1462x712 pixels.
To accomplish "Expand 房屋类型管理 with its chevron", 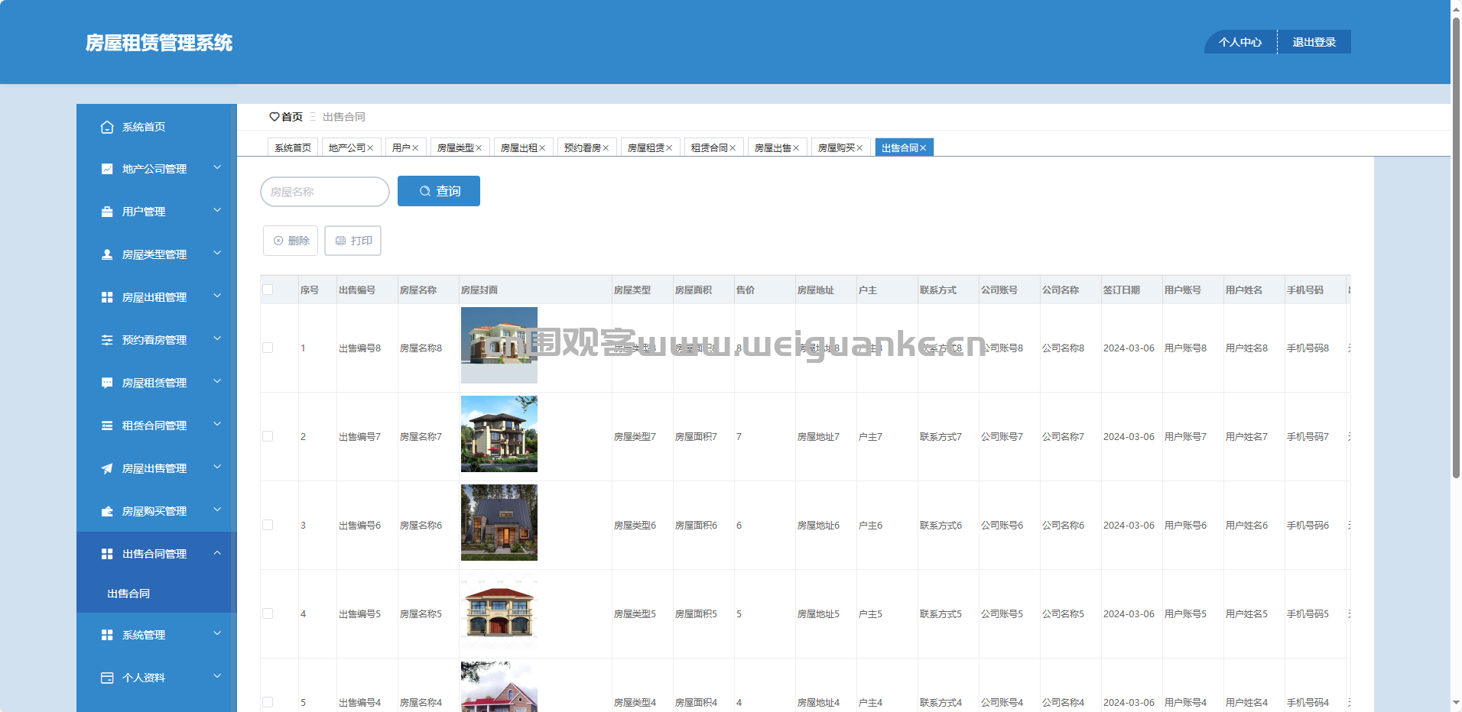I will (217, 253).
